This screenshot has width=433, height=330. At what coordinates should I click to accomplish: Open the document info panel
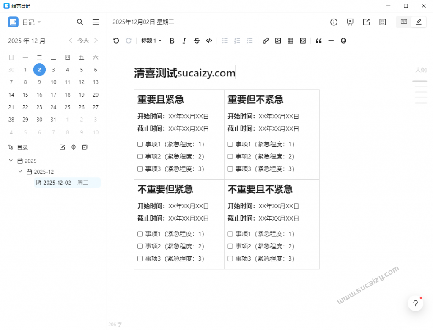pos(334,22)
